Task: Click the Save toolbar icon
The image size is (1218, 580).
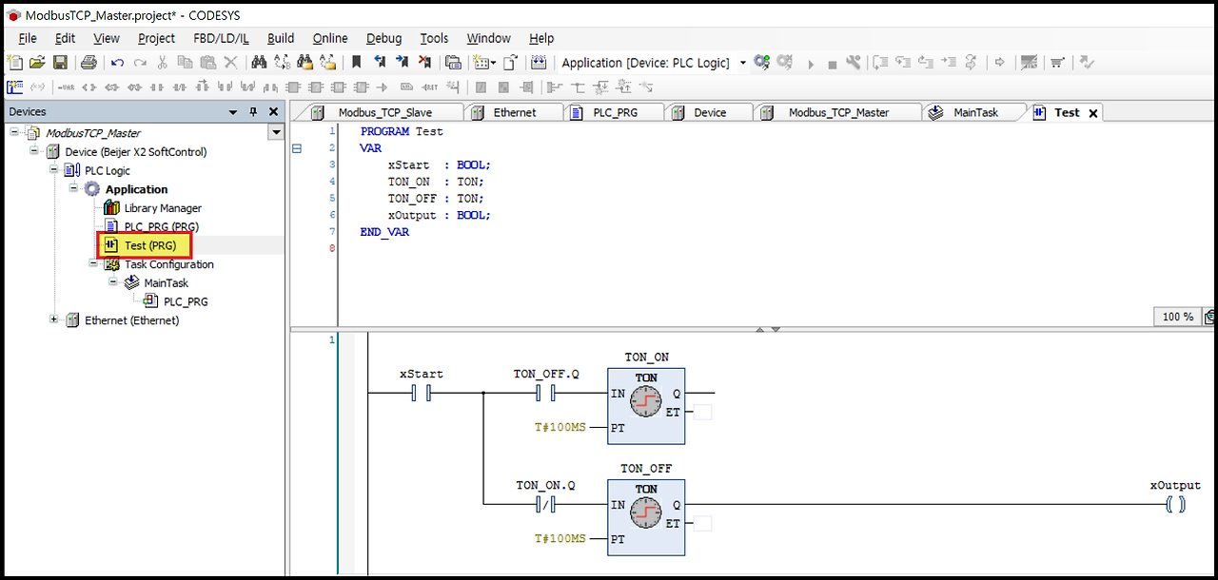Action: tap(60, 62)
